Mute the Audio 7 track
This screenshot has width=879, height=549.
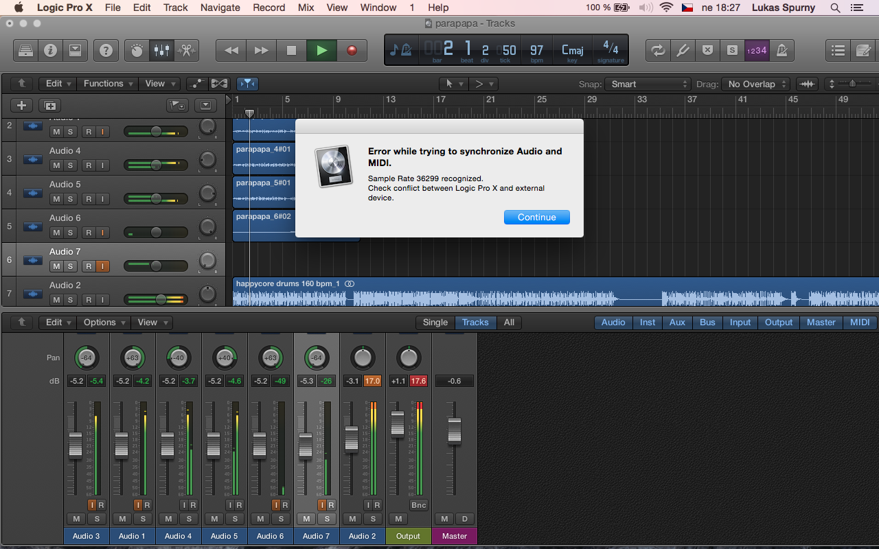click(x=56, y=266)
